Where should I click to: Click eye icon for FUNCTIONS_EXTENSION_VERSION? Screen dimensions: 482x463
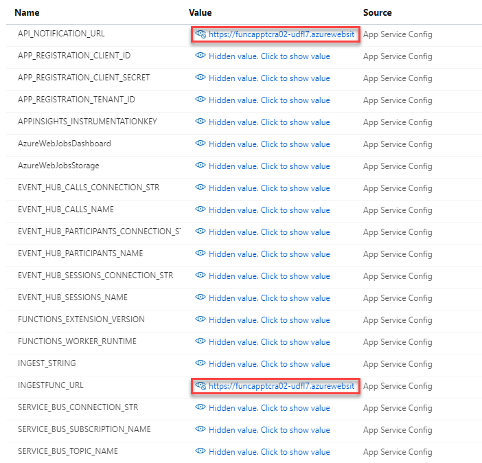click(200, 319)
